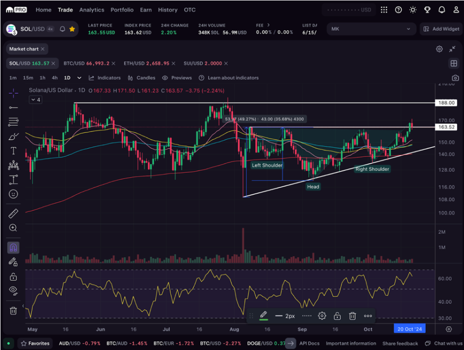Go to the Portfolio menu
The image size is (464, 350).
point(122,10)
